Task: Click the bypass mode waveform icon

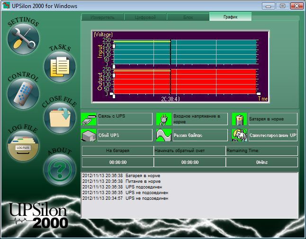Action: click(164, 135)
